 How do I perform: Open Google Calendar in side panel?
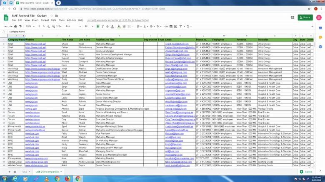(x=320, y=28)
